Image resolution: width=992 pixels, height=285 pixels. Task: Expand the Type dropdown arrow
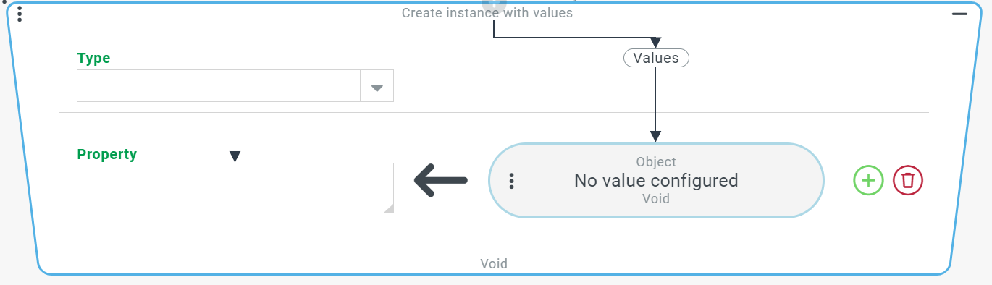(x=377, y=86)
